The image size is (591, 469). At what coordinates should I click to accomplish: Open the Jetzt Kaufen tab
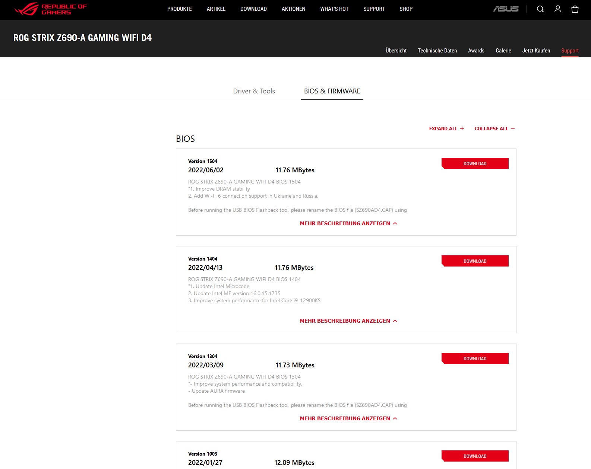pyautogui.click(x=536, y=51)
